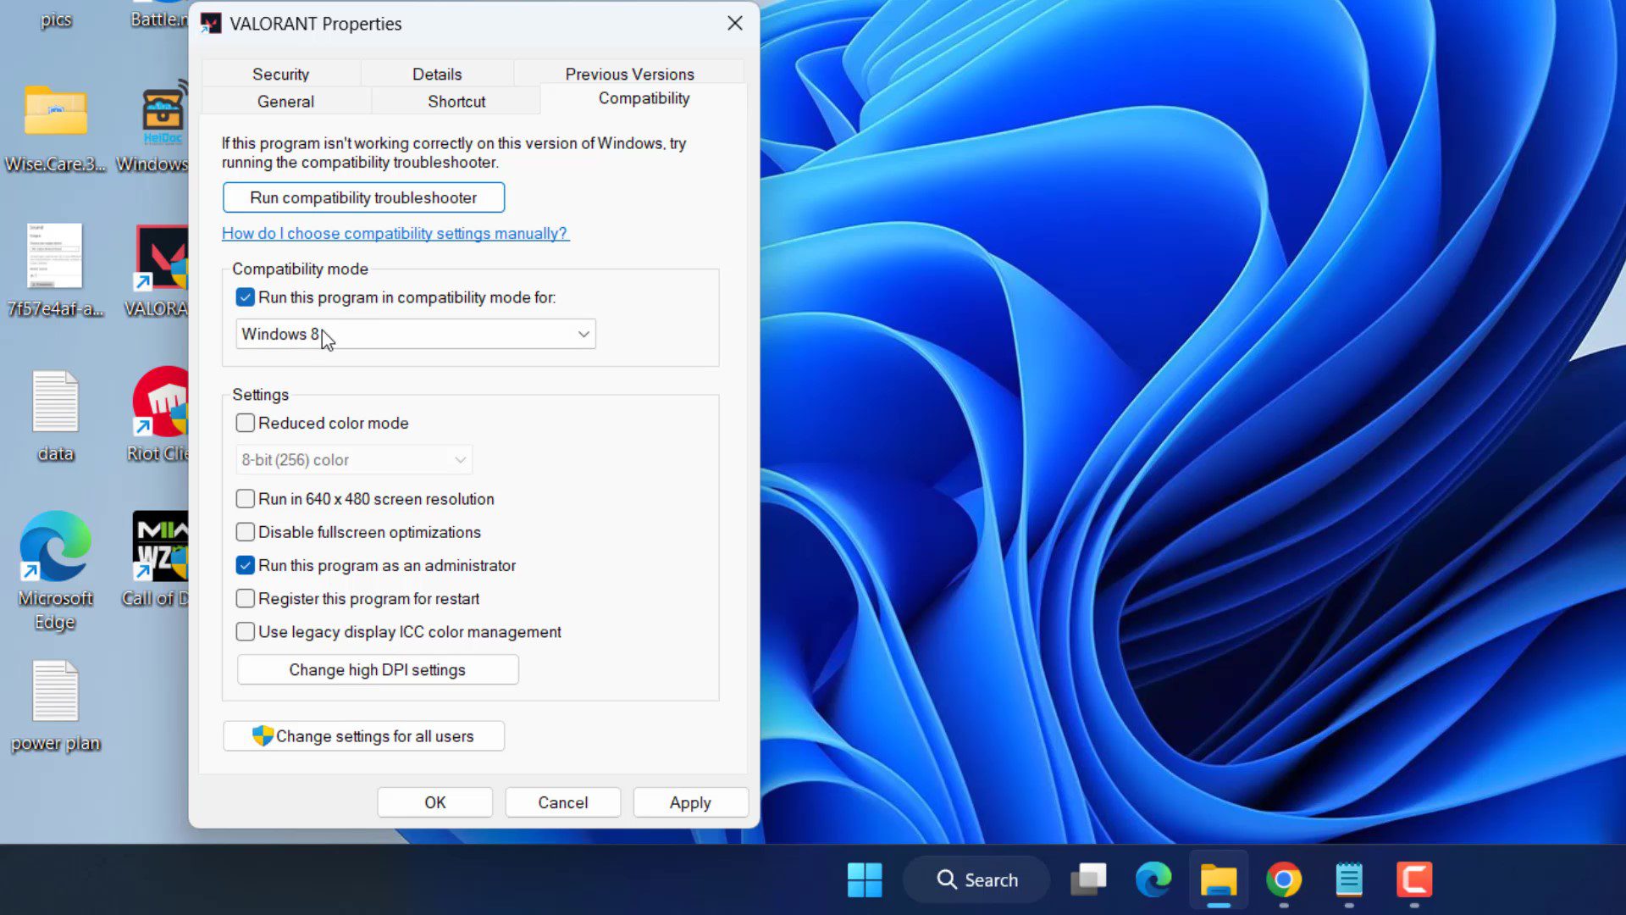Check Disable fullscreen optimizations

click(x=245, y=532)
